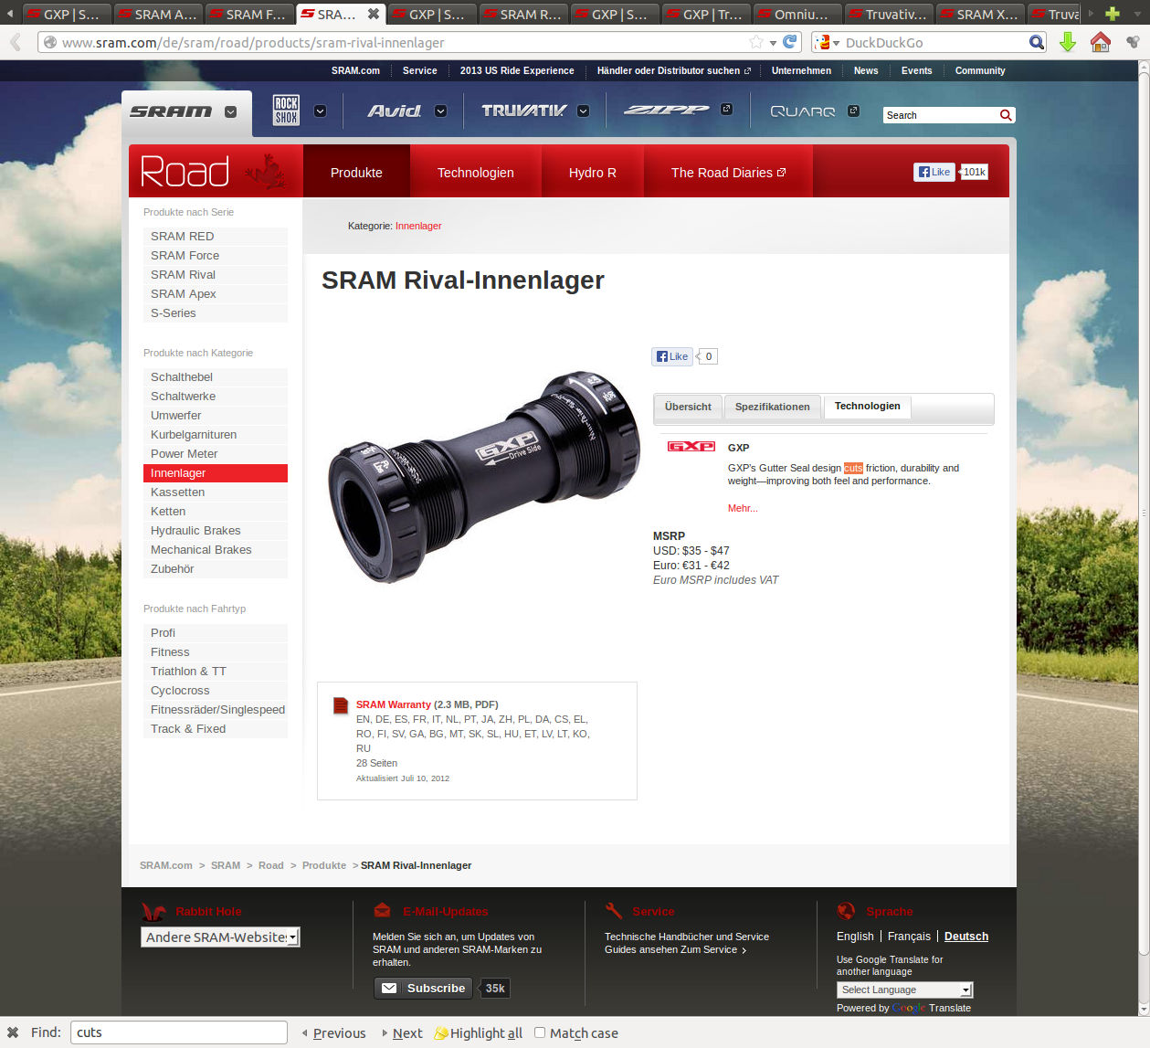This screenshot has height=1048, width=1150.
Task: Click the E-Mail-Updates envelope icon
Action: pos(383,911)
